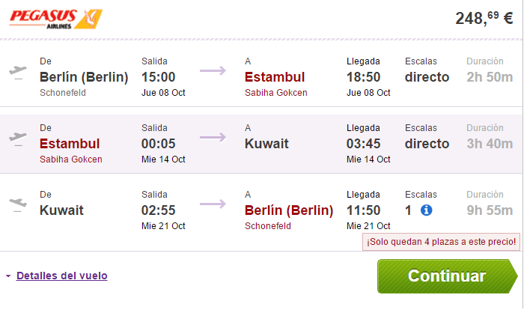Click the 248,69 € total price

(x=484, y=18)
